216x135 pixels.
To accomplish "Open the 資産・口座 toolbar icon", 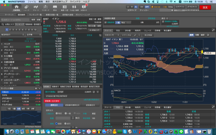I will 64,8.
